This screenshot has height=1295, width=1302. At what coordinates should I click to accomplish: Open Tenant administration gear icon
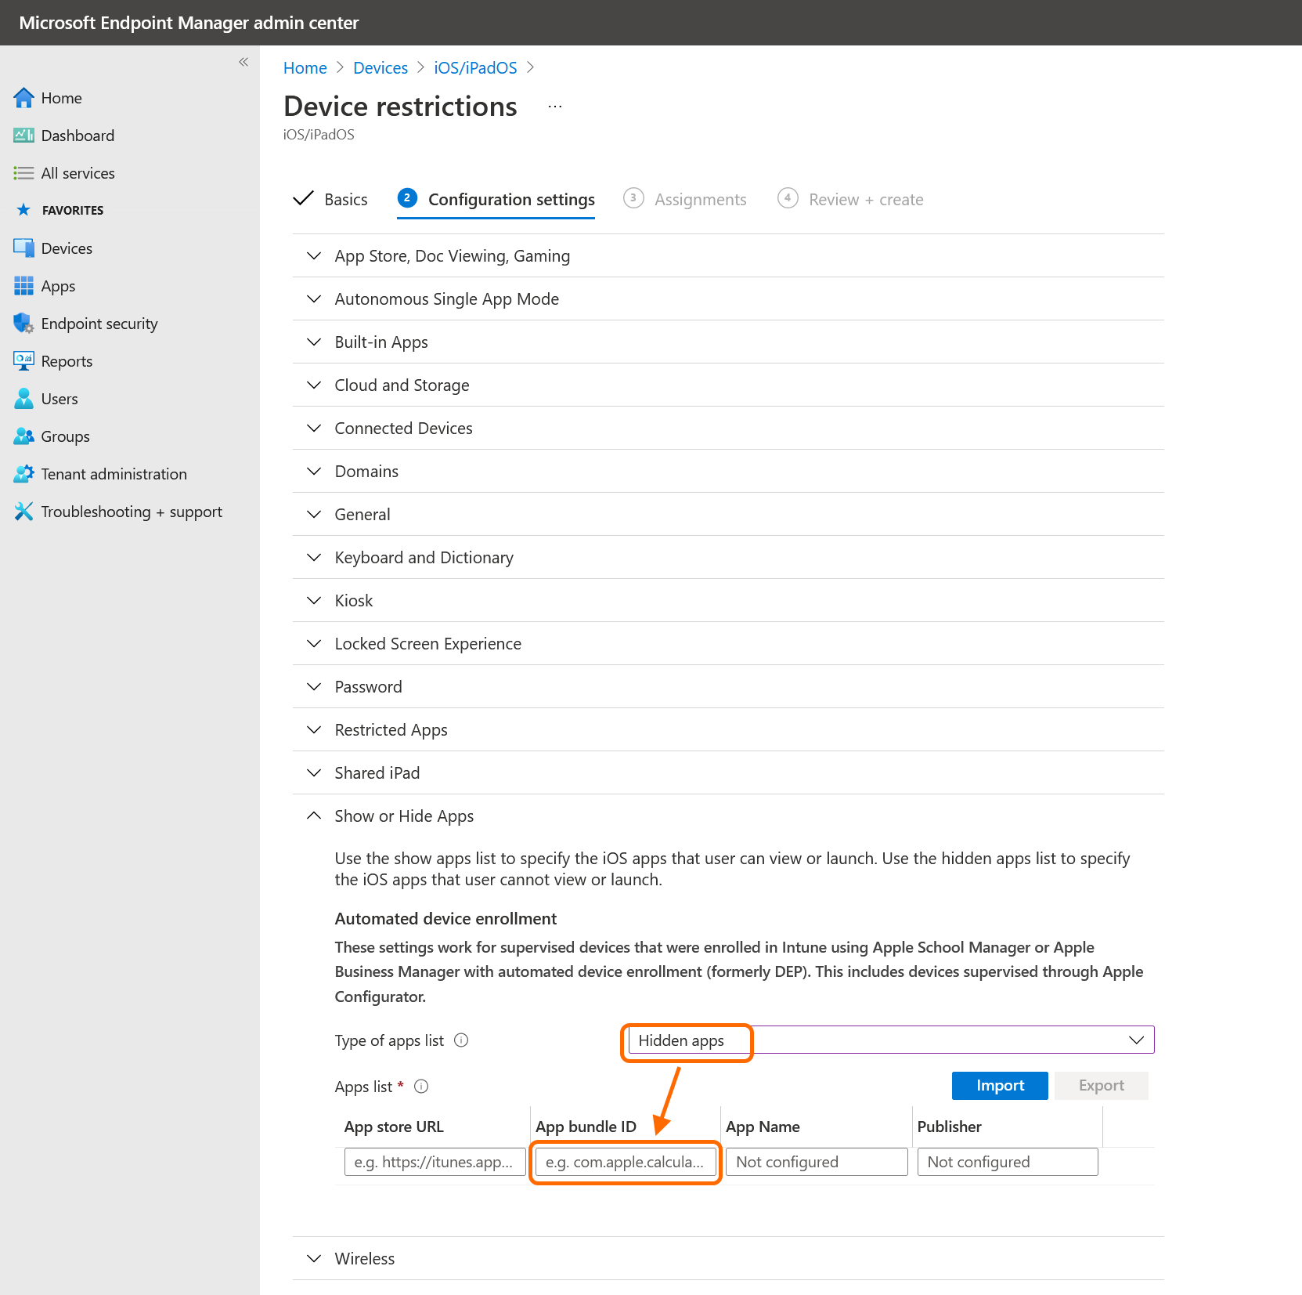click(x=23, y=474)
